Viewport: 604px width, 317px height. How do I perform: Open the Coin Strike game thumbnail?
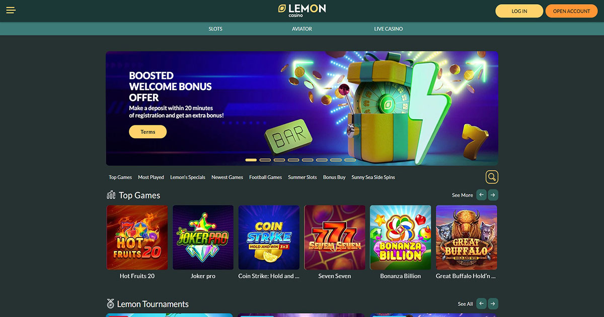click(x=269, y=237)
